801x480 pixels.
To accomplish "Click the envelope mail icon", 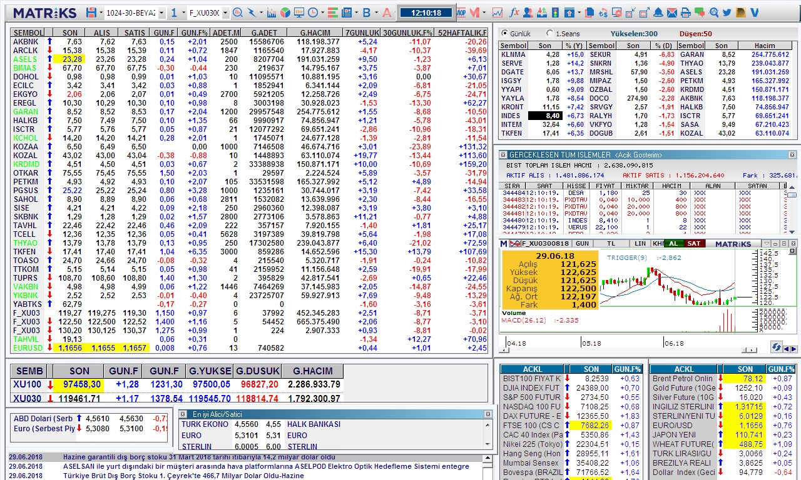I will pyautogui.click(x=672, y=12).
